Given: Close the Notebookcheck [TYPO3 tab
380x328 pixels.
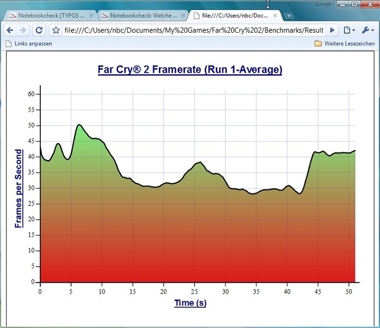Looking at the screenshot, I should tap(91, 16).
